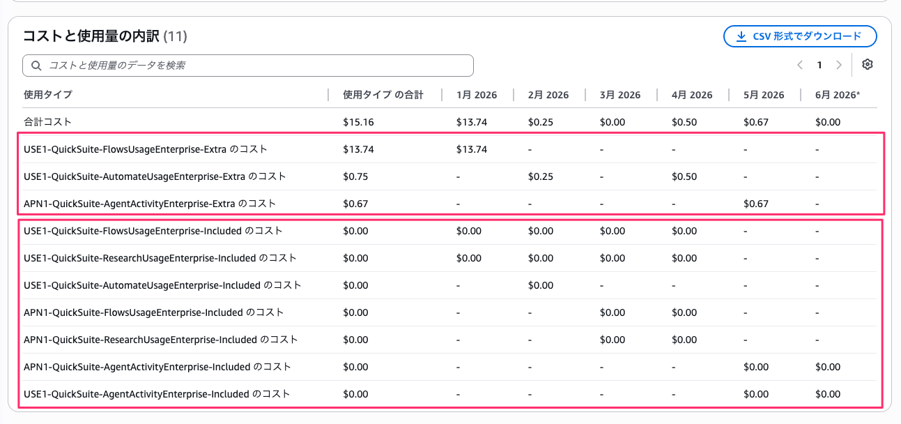Download the breakdown as CSV
This screenshot has height=424, width=901.
point(800,36)
